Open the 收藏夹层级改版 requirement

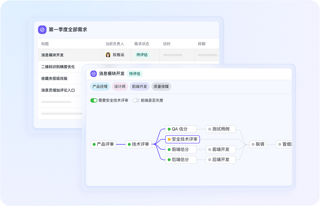54,78
